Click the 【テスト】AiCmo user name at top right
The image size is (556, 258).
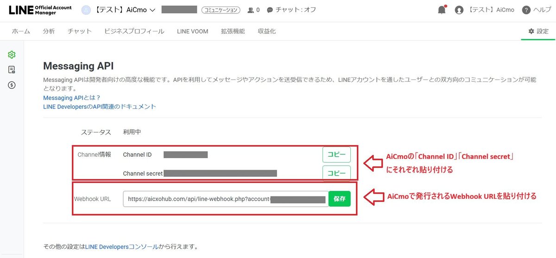pyautogui.click(x=490, y=10)
